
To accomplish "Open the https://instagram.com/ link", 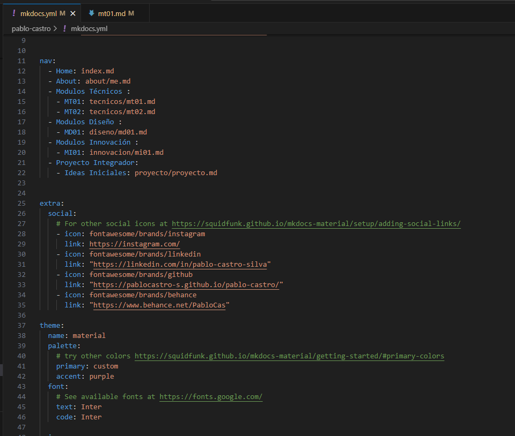I will tap(134, 244).
